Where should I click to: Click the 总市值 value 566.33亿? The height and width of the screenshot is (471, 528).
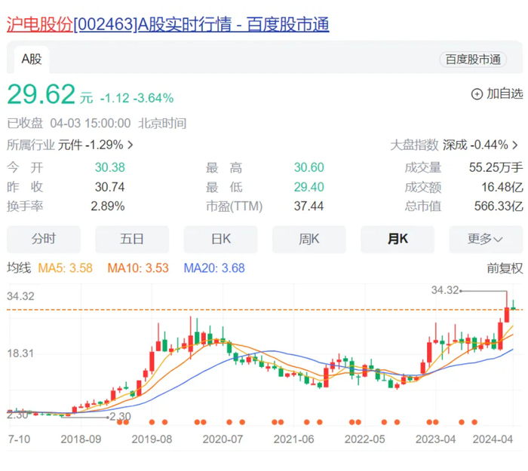click(x=499, y=206)
